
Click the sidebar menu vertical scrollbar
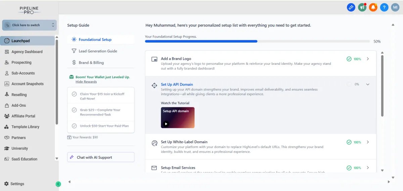coord(56,82)
